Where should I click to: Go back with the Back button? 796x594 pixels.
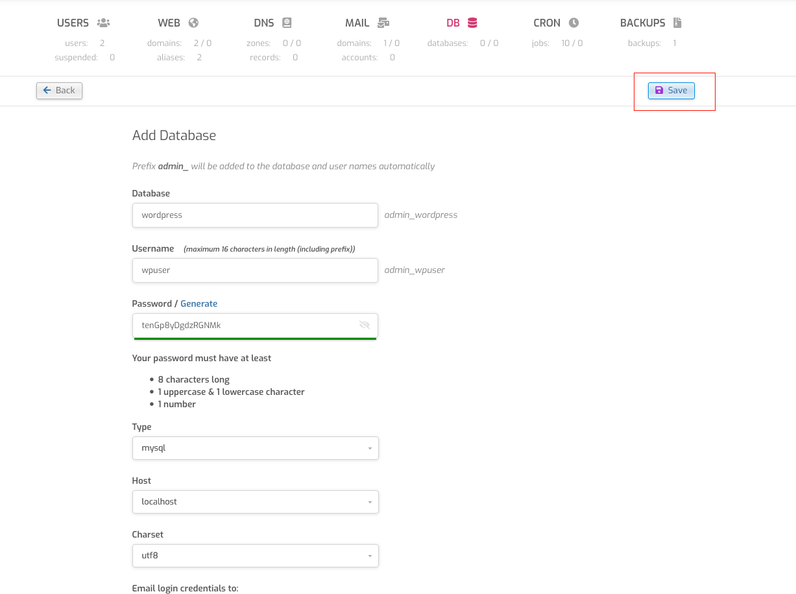click(59, 91)
